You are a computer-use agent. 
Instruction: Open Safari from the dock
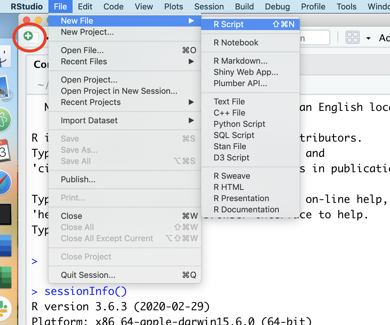(5, 182)
